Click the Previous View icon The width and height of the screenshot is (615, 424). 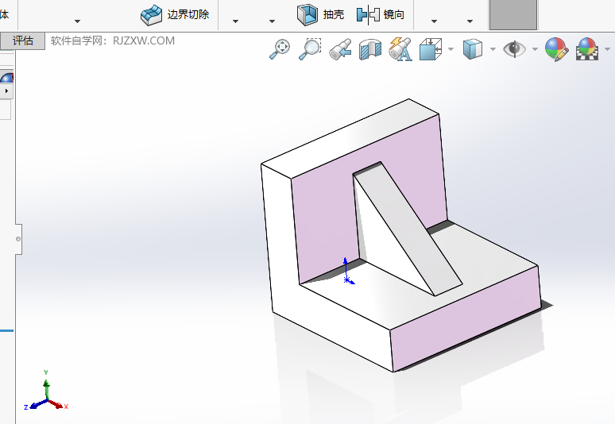340,49
